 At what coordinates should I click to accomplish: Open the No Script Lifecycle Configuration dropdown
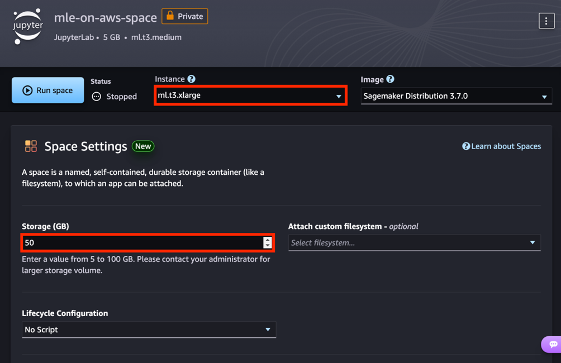point(149,329)
